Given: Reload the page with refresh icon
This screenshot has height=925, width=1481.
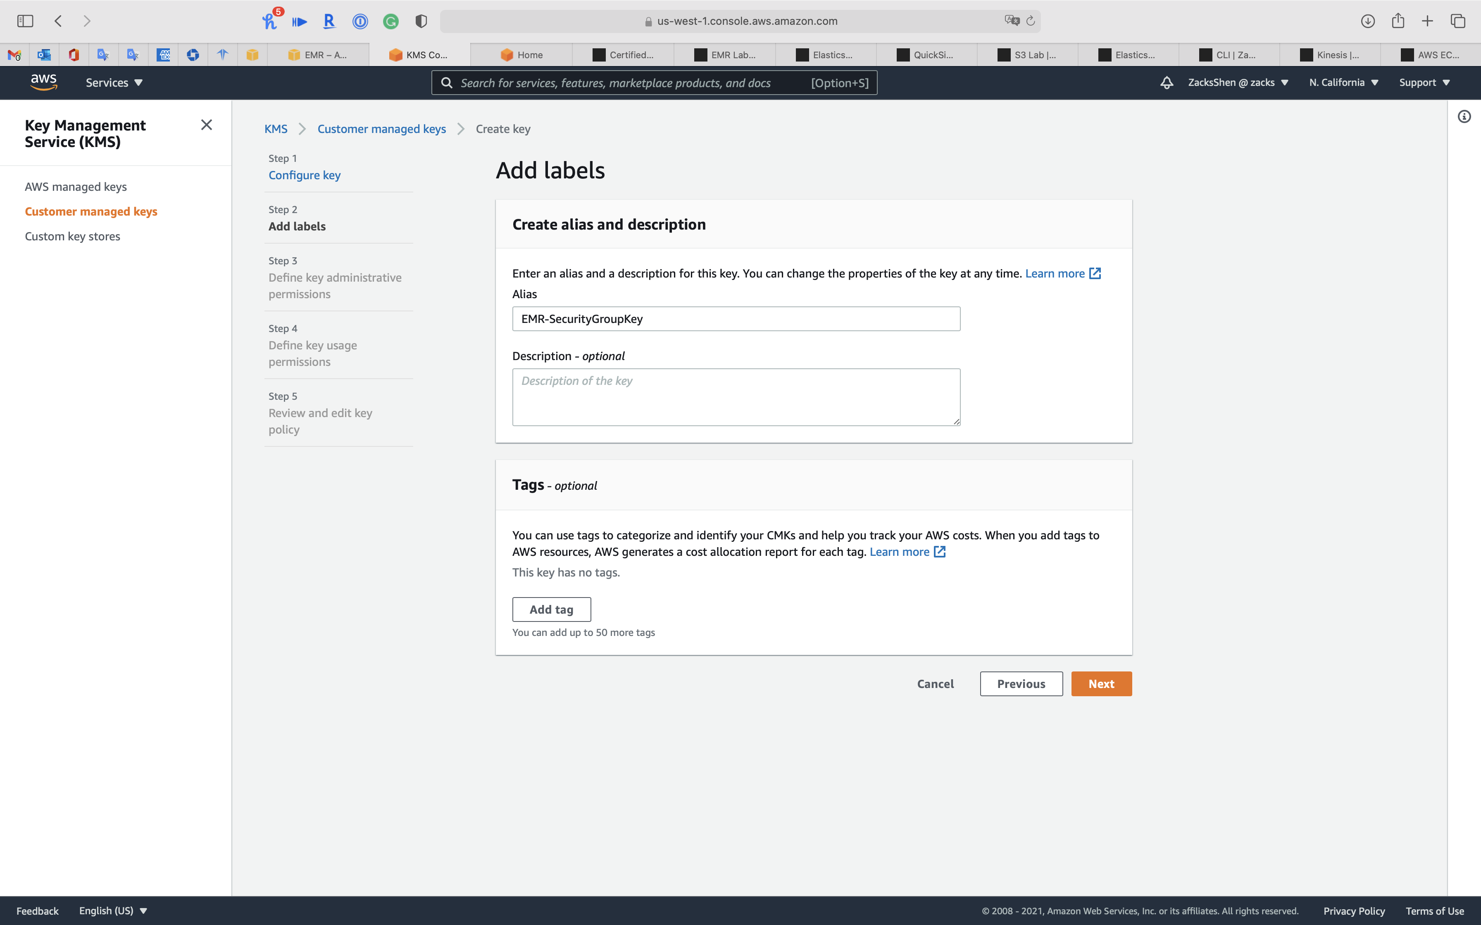Looking at the screenshot, I should (1031, 21).
